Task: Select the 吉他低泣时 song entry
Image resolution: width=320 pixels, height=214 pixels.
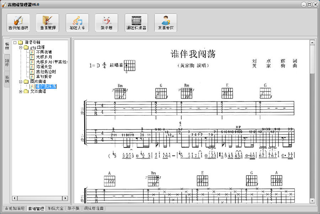Action: [x=46, y=71]
